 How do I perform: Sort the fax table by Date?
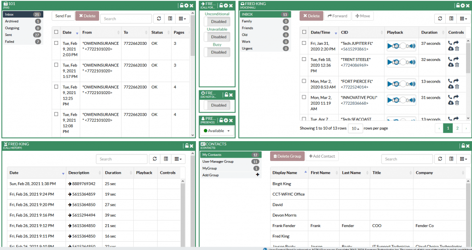tap(71, 32)
